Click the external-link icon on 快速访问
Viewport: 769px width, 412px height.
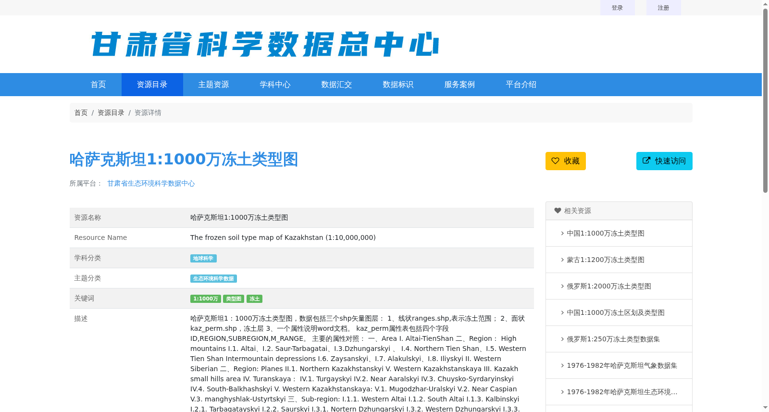click(646, 161)
